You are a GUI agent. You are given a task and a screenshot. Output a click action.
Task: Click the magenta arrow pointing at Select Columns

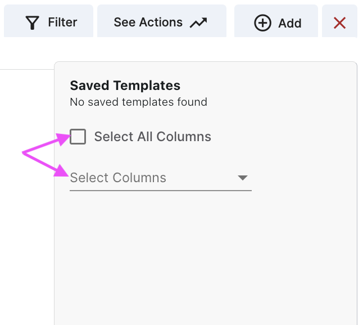click(x=45, y=163)
